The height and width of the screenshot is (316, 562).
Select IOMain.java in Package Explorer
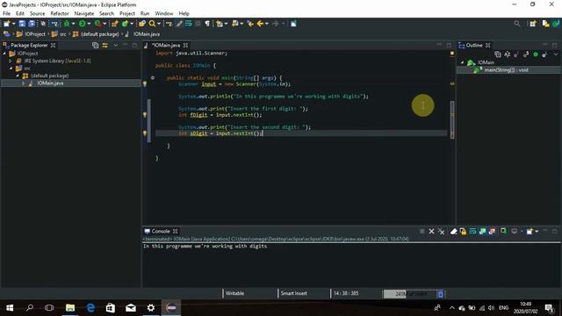tap(50, 83)
